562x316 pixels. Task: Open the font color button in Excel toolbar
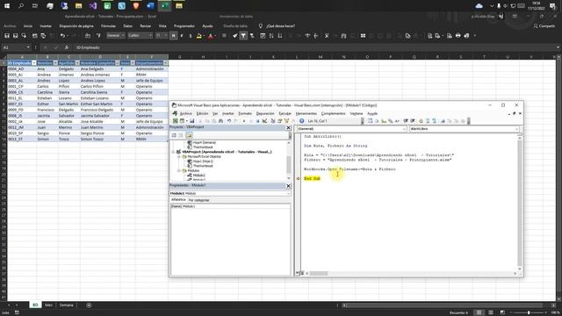pyautogui.click(x=211, y=36)
